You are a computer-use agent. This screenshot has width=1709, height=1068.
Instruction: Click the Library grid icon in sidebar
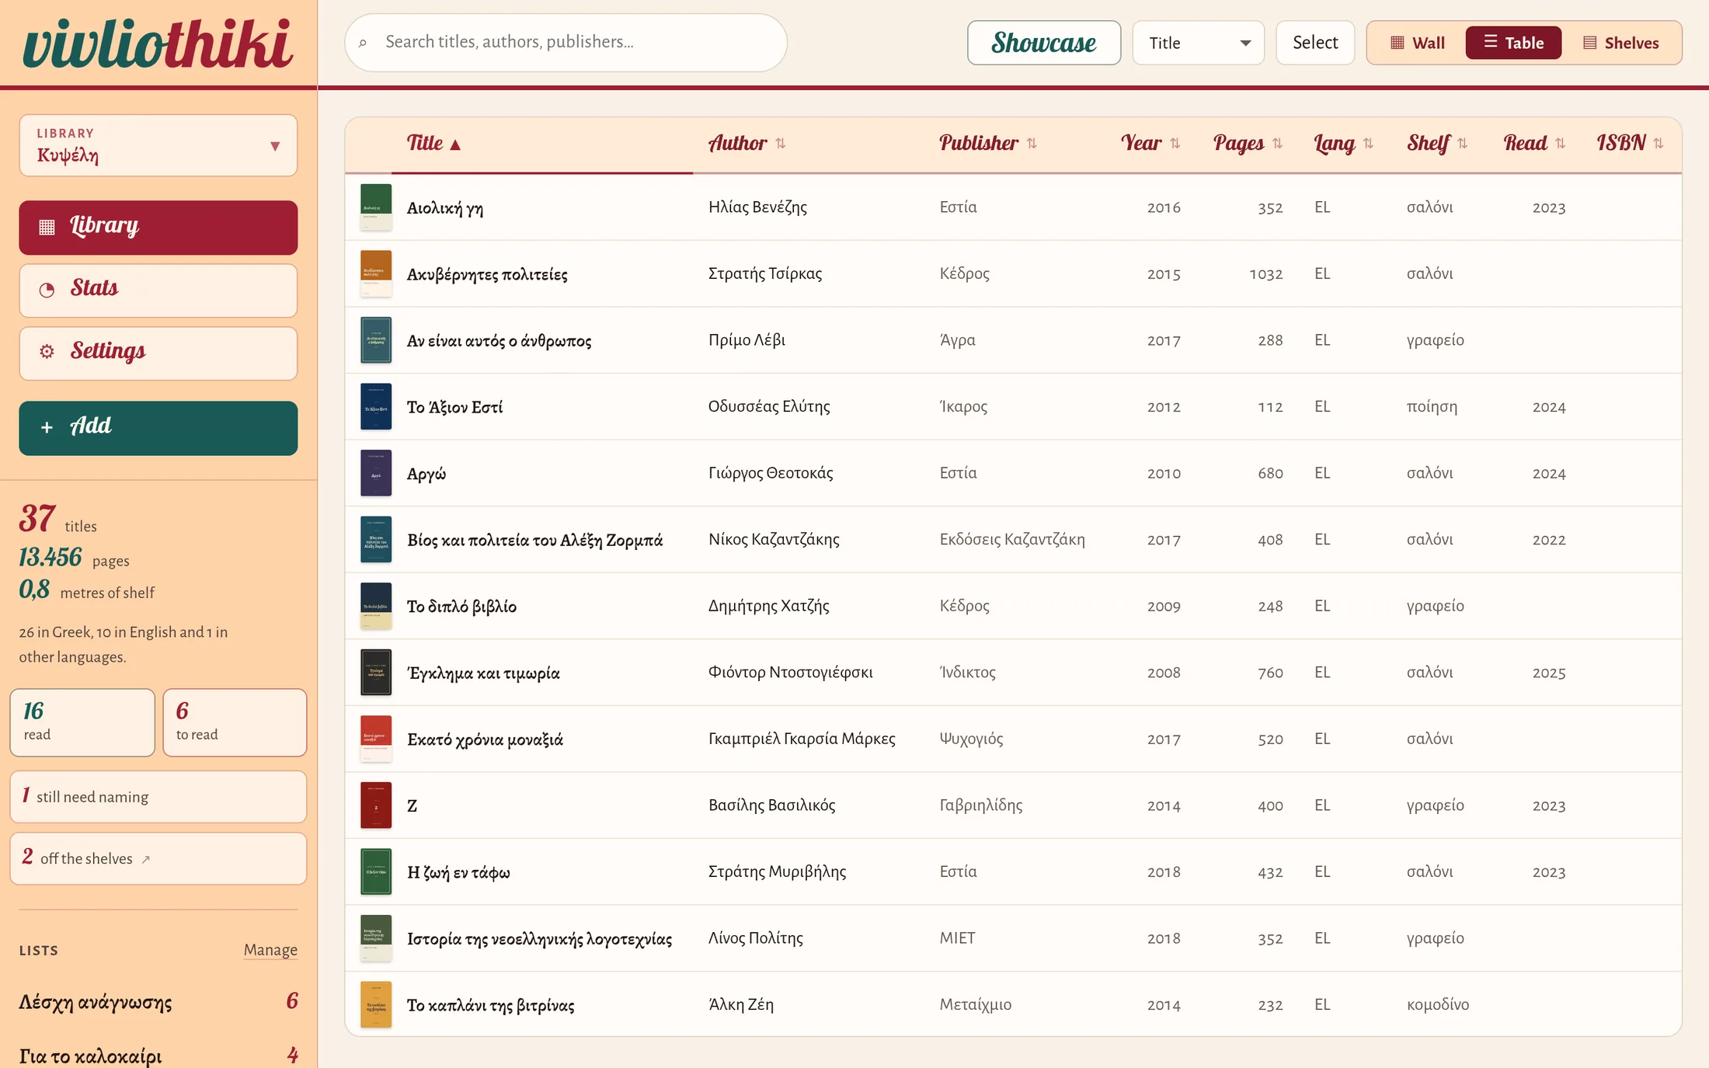tap(47, 227)
